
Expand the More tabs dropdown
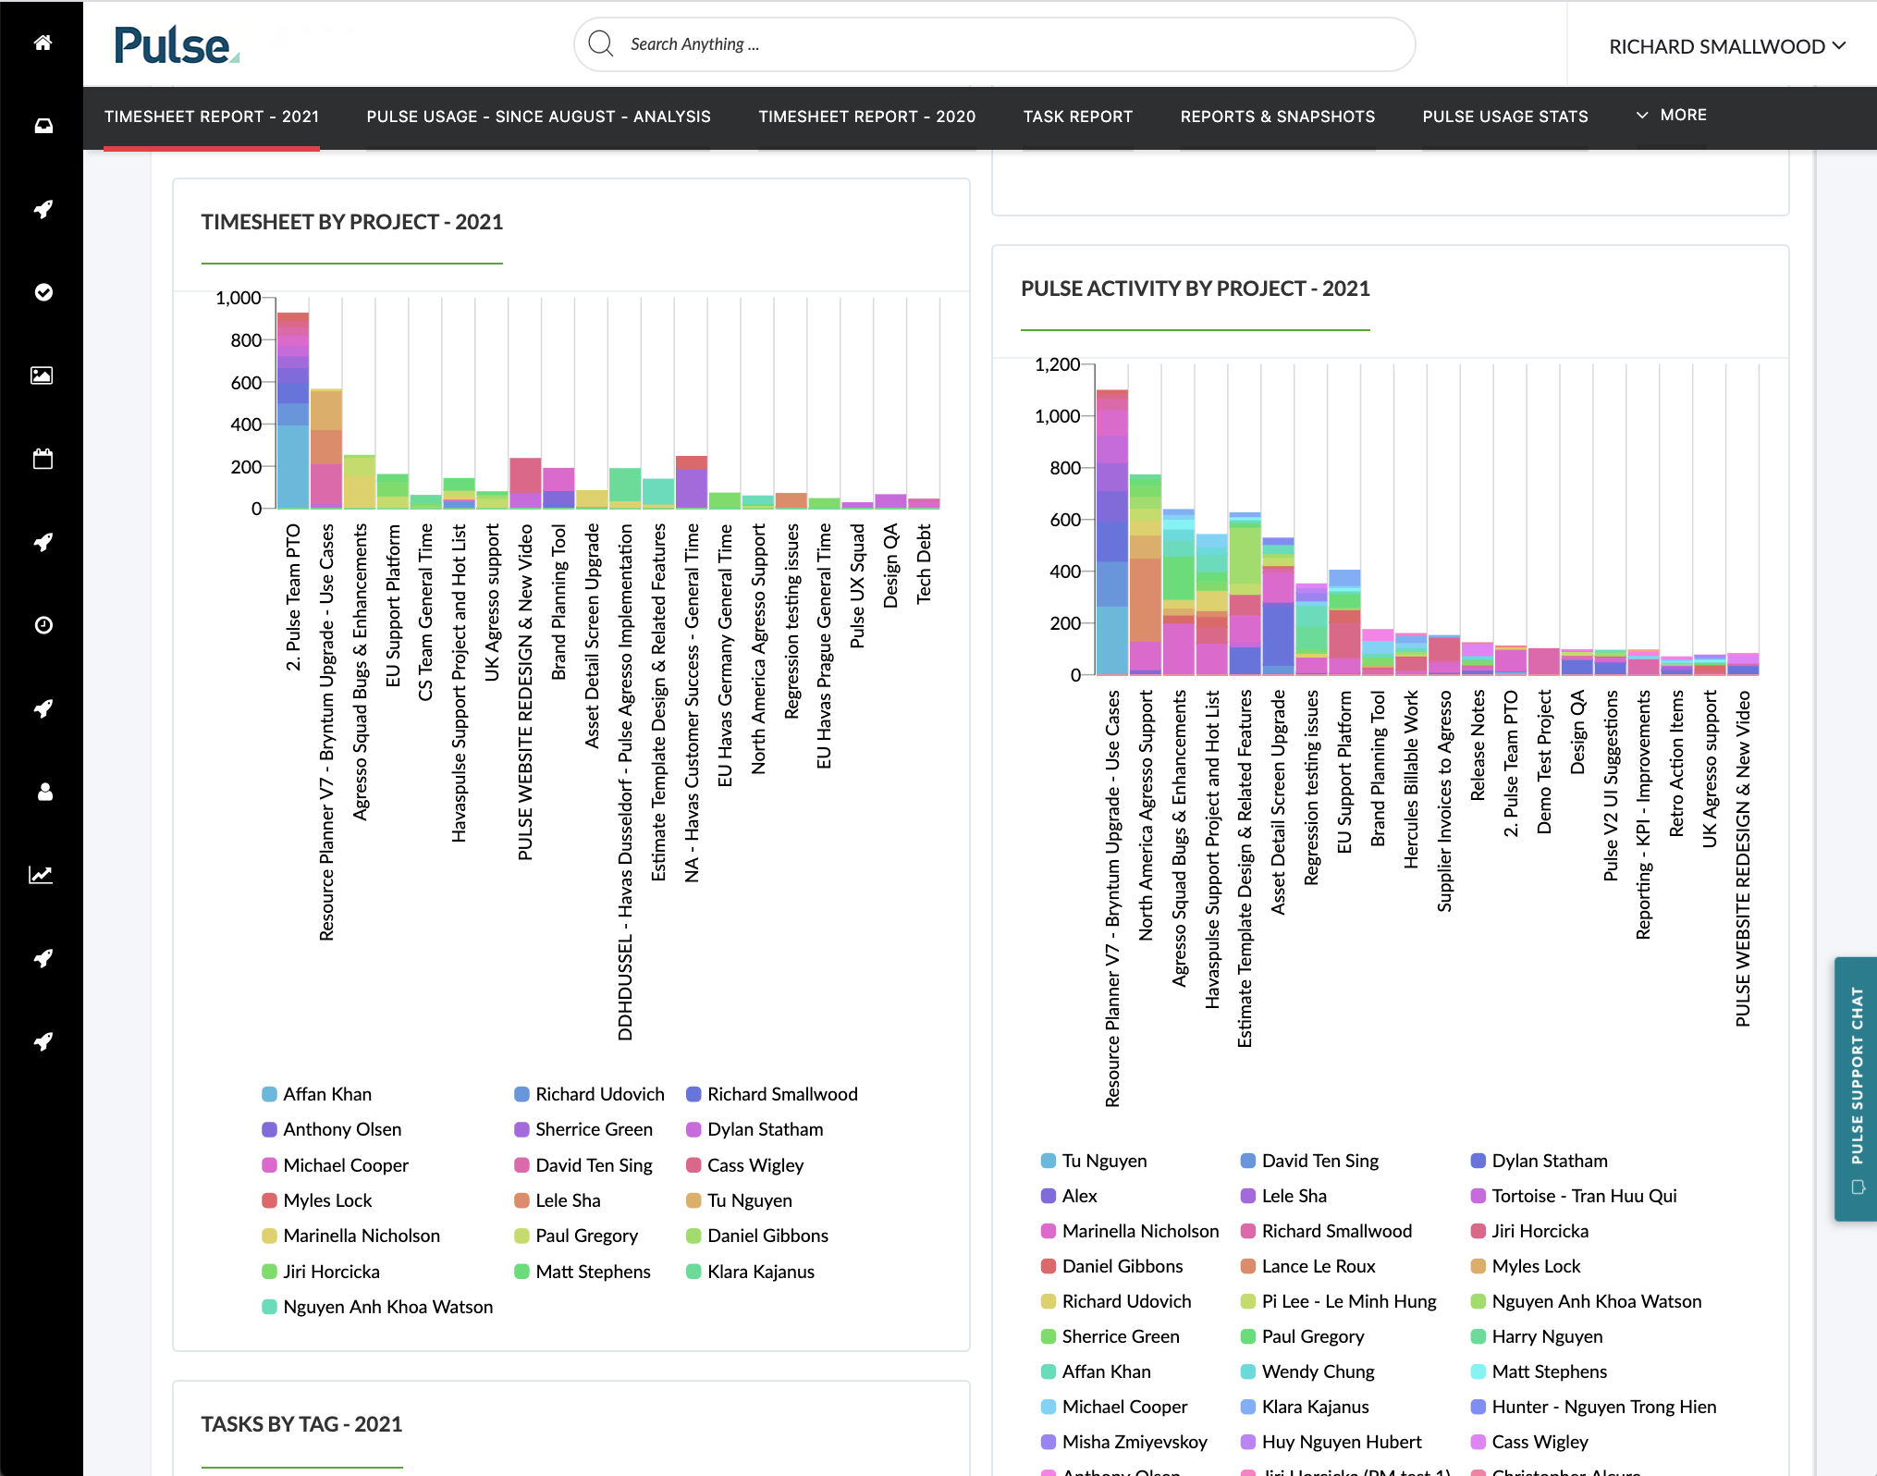pos(1672,115)
